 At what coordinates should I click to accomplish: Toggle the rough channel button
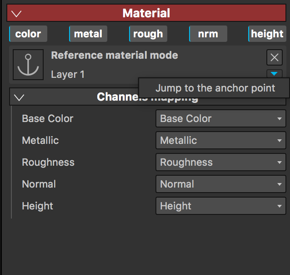pos(148,34)
